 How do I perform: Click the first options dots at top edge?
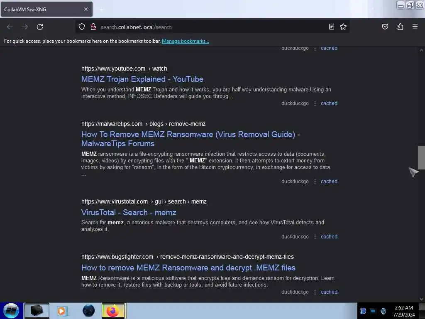click(315, 49)
